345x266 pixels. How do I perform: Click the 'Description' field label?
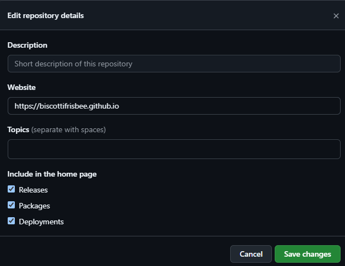(x=27, y=45)
